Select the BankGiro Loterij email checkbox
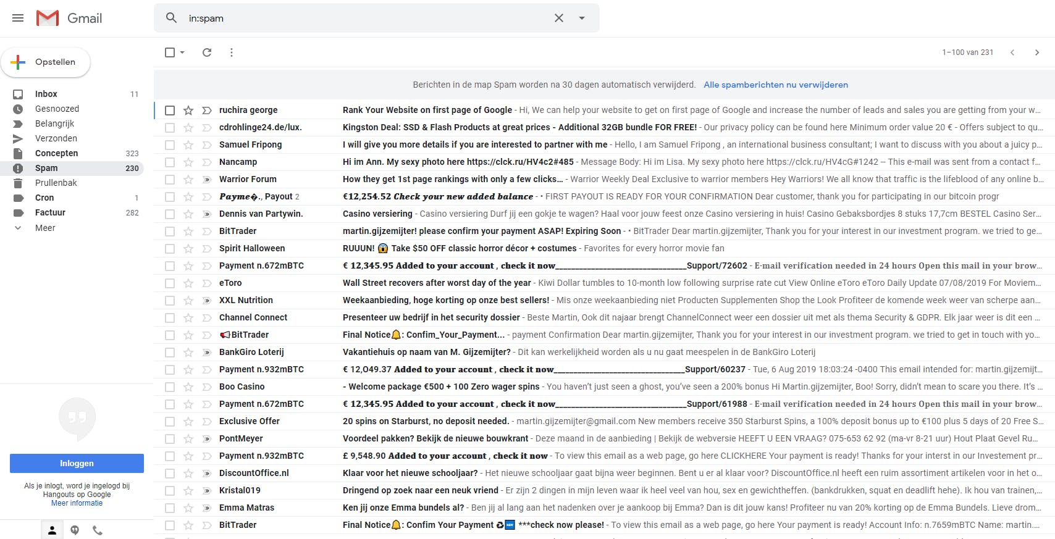Image resolution: width=1055 pixels, height=539 pixels. (x=170, y=352)
